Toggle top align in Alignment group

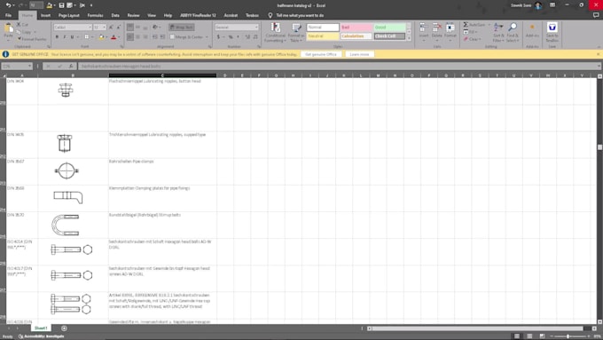tap(130, 28)
